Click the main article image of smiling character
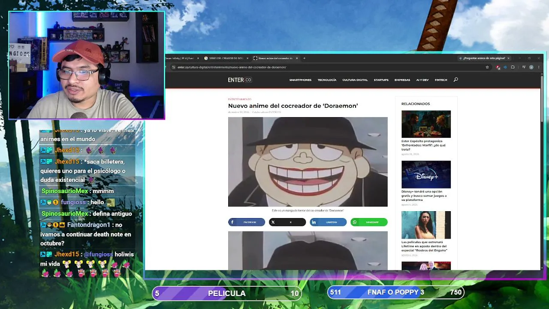Screen dimensions: 549x309 pyautogui.click(x=308, y=162)
